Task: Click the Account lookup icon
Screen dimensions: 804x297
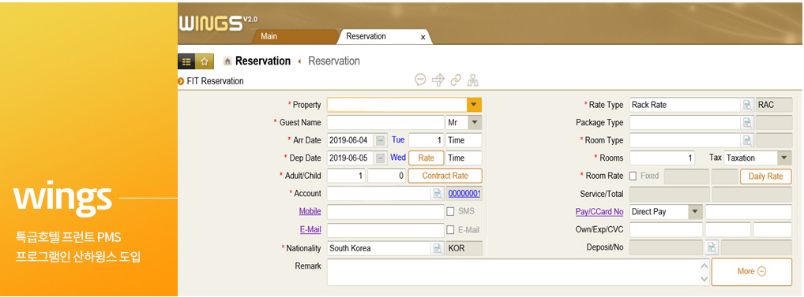Action: tap(438, 193)
